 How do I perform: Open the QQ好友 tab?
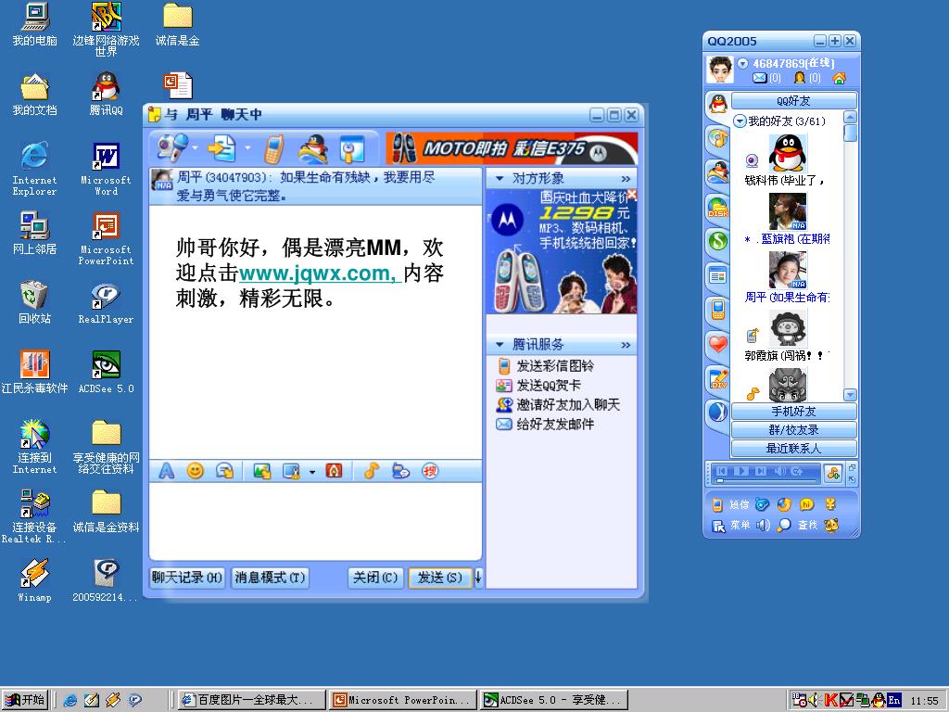793,100
